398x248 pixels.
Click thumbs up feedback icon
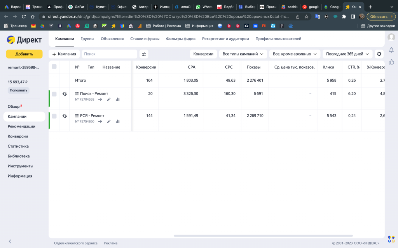391,62
